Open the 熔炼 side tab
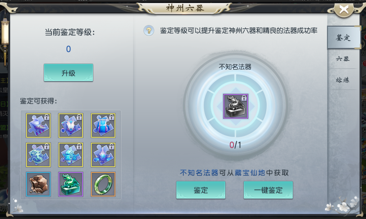Viewport: 366px width, 219px height. click(x=343, y=80)
